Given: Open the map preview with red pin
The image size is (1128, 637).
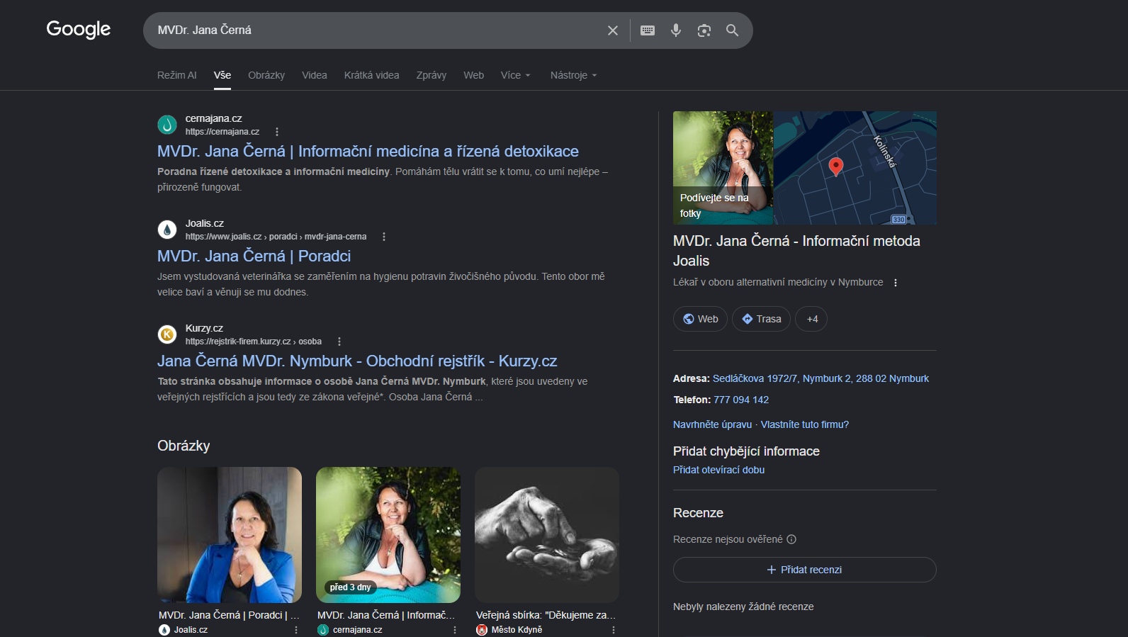Looking at the screenshot, I should [x=855, y=168].
